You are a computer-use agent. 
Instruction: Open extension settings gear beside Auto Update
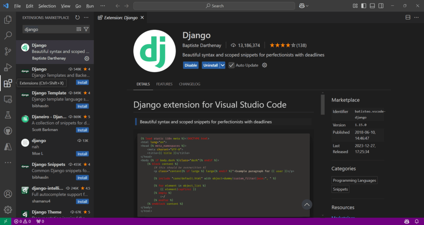[x=265, y=65]
